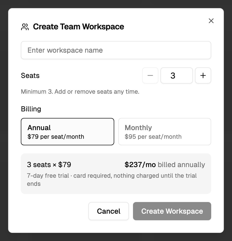The image size is (232, 241).
Task: Click the Create Workspace button
Action: [x=172, y=211]
